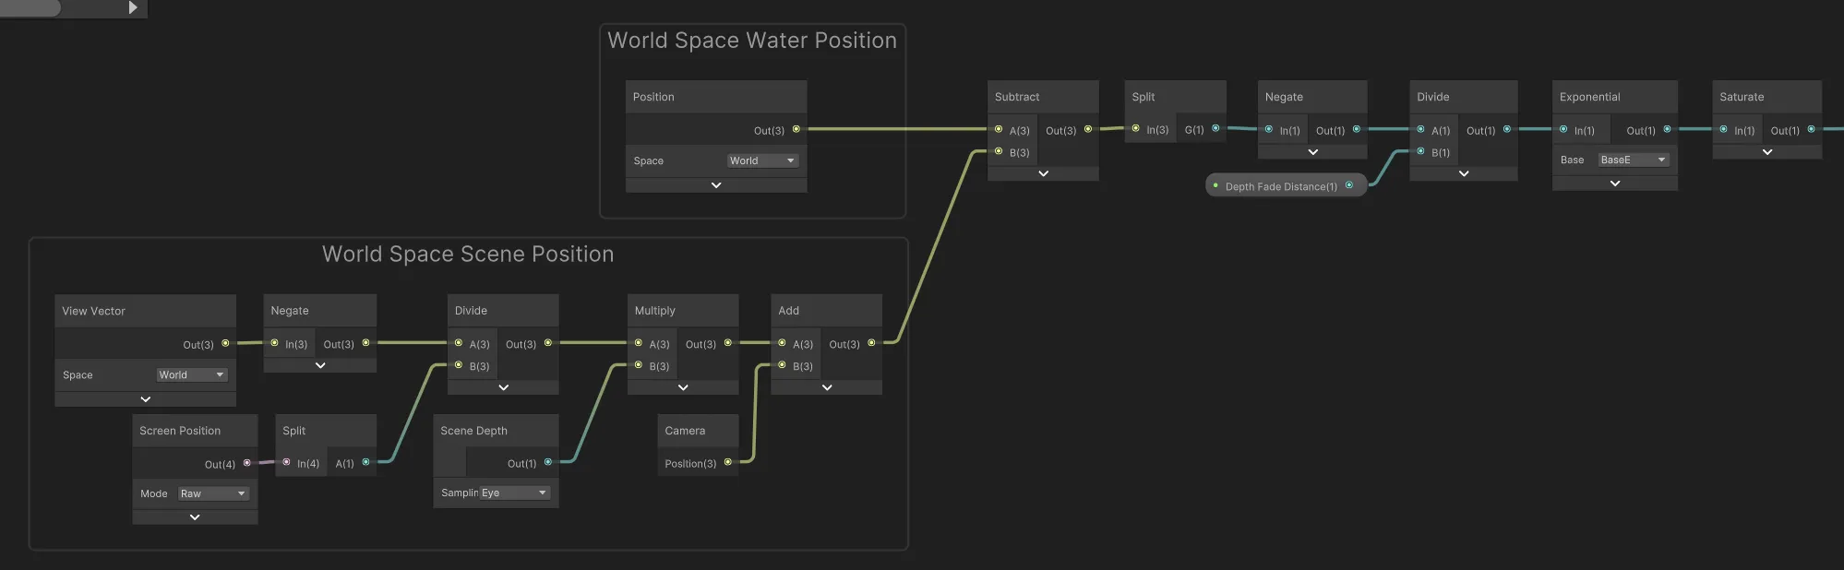
Task: Expand the Multiply node preview chevron
Action: 683,387
